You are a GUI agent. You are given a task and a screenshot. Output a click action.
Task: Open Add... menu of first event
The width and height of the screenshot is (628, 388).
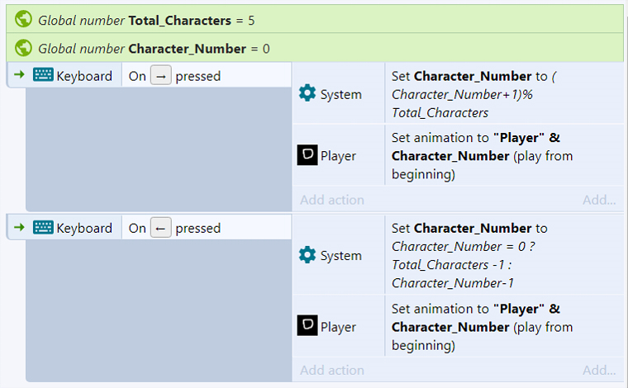[x=599, y=200]
